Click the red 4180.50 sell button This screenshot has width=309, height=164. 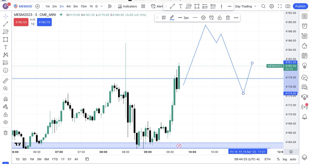(x=21, y=22)
